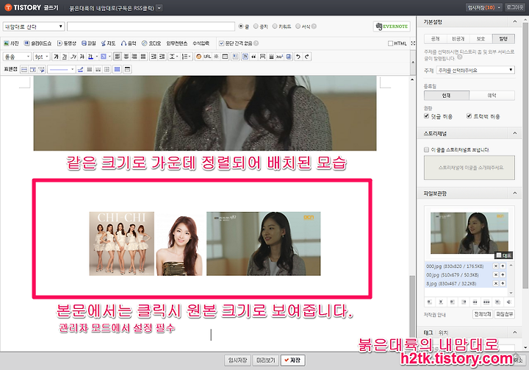Apply underline formatting
Viewport: 529px width, 370px height.
(65, 57)
